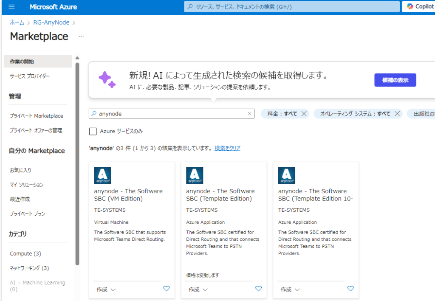Open お気に入り in the sidebar
Image resolution: width=435 pixels, height=301 pixels.
coord(20,170)
